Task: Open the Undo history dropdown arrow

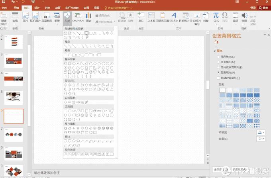Action: (x=17, y=2)
